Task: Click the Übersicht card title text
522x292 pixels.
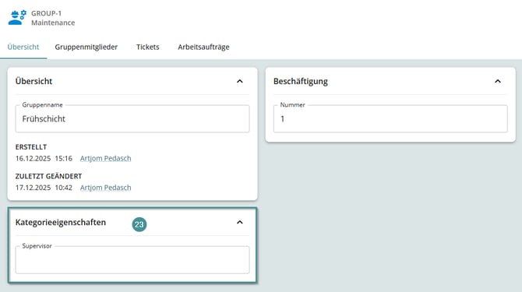Action: [x=34, y=81]
